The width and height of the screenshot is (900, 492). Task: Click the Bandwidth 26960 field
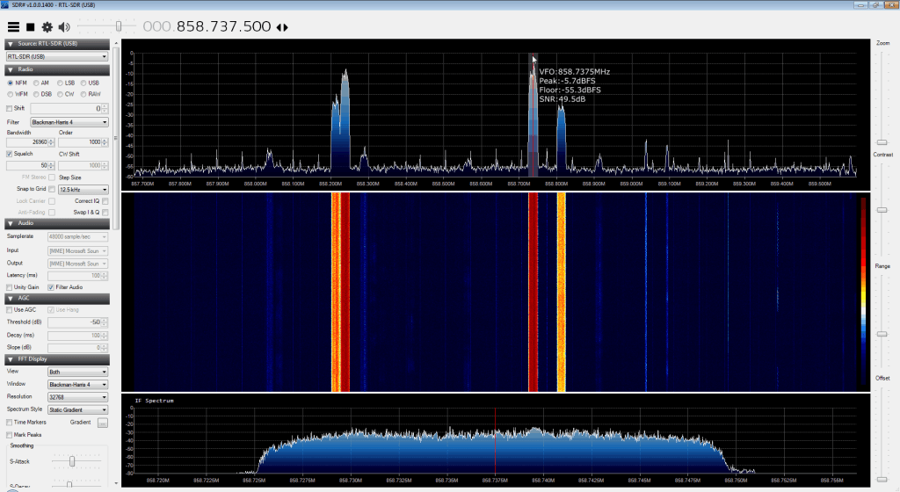31,142
